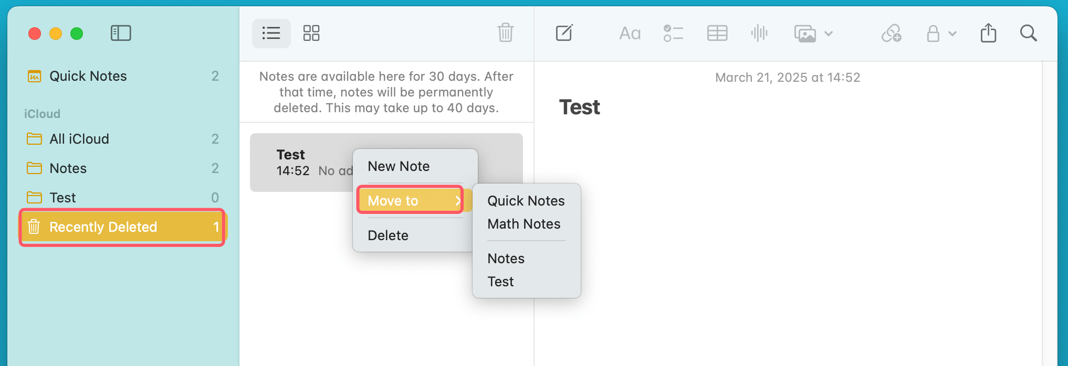This screenshot has width=1068, height=366.
Task: Compose a new note with pencil icon
Action: coord(564,34)
